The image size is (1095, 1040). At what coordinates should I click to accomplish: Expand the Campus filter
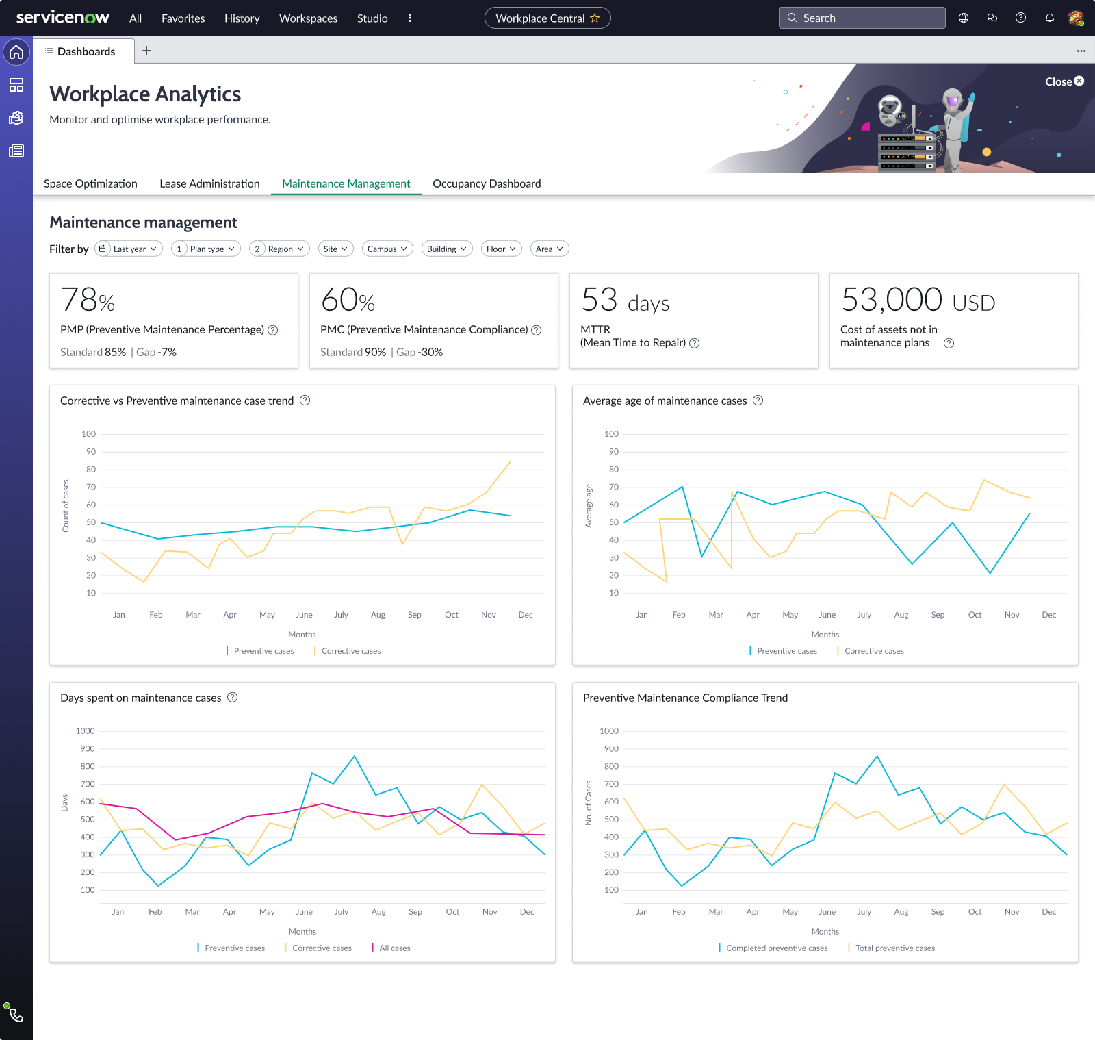pyautogui.click(x=387, y=249)
